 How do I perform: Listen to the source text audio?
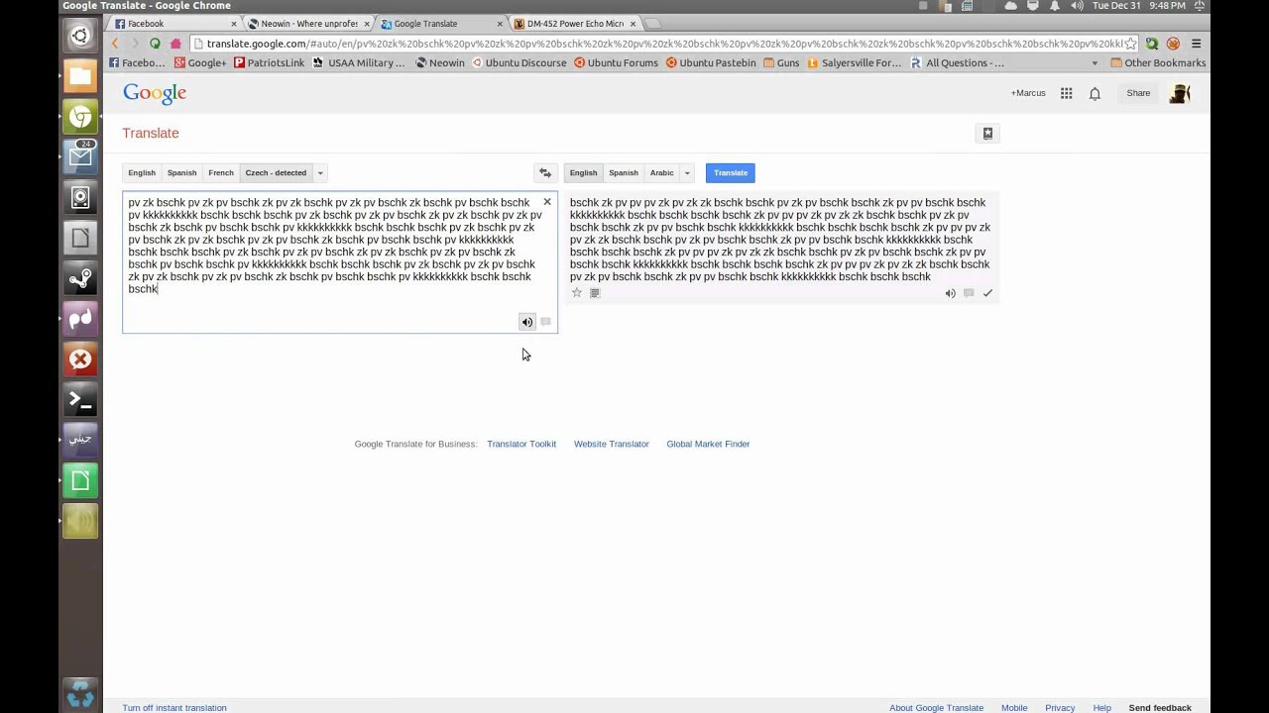click(x=527, y=322)
